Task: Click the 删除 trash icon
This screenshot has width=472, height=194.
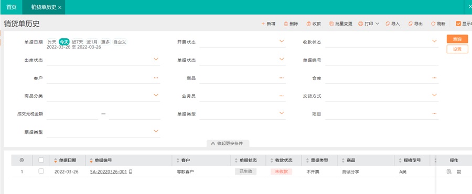Action: point(286,24)
